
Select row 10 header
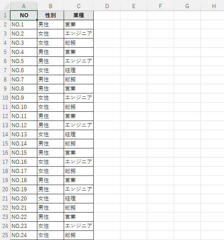coord(5,98)
